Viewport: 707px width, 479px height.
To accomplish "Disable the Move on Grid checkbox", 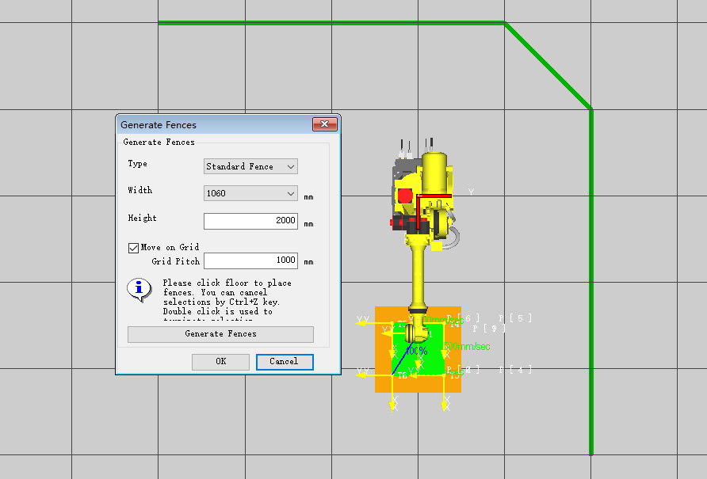I will (133, 247).
